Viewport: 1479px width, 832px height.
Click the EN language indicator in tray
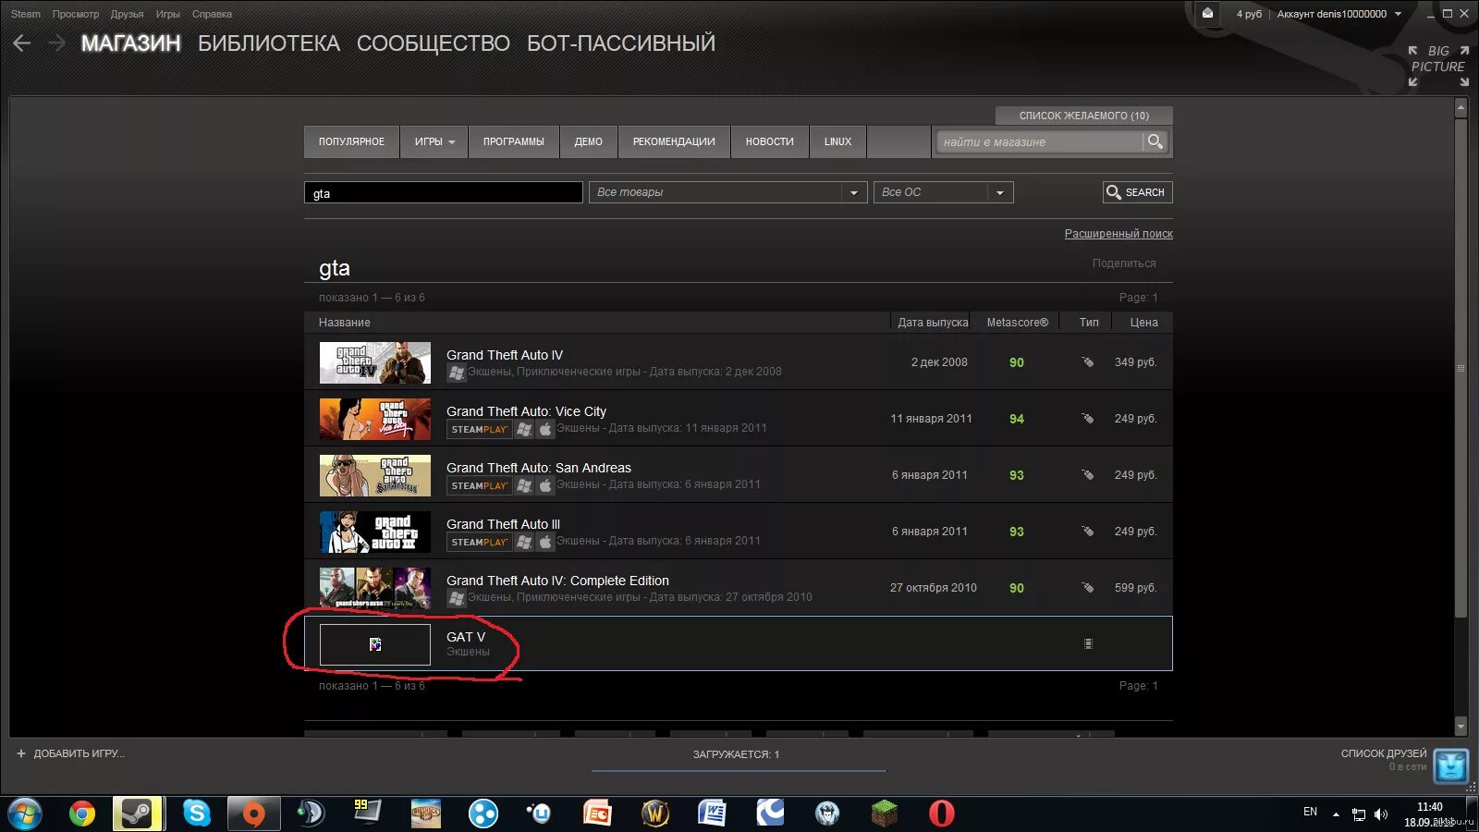(1310, 812)
